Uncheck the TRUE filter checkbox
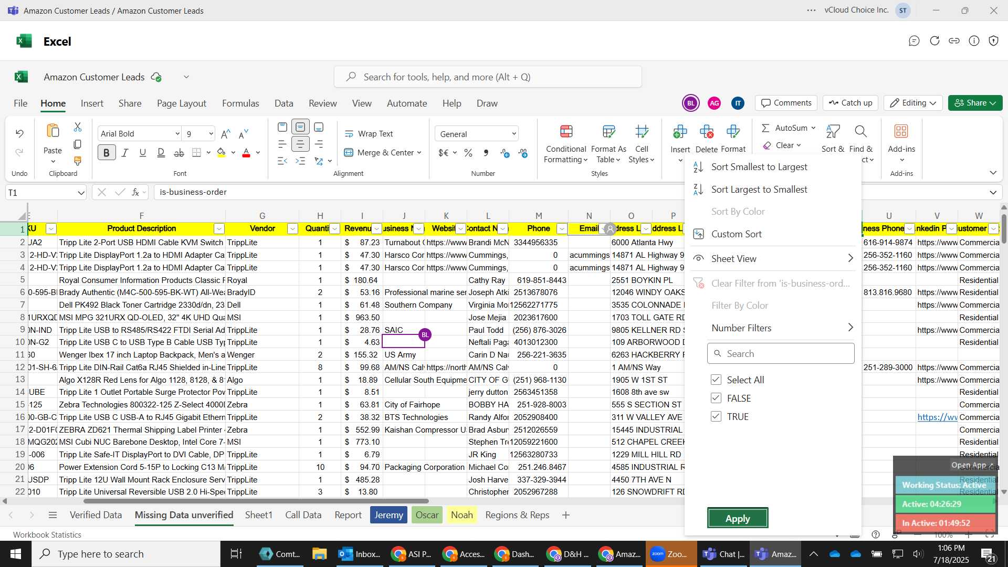1008x567 pixels. (716, 416)
